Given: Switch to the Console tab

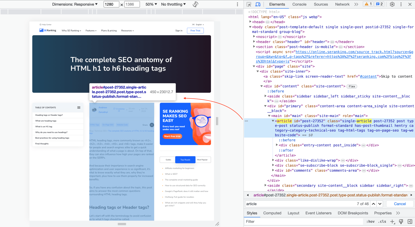Looking at the screenshot, I should pos(299,4).
